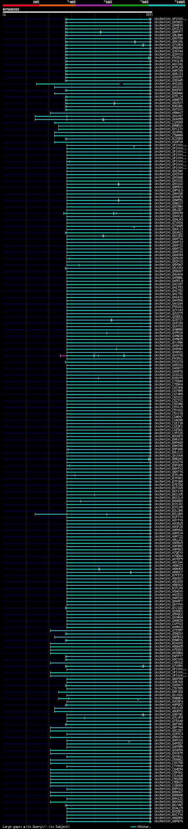The height and width of the screenshot is (829, 188).
Task: Click the alignment bar for UniRef100_Q38744
Action: [108, 52]
